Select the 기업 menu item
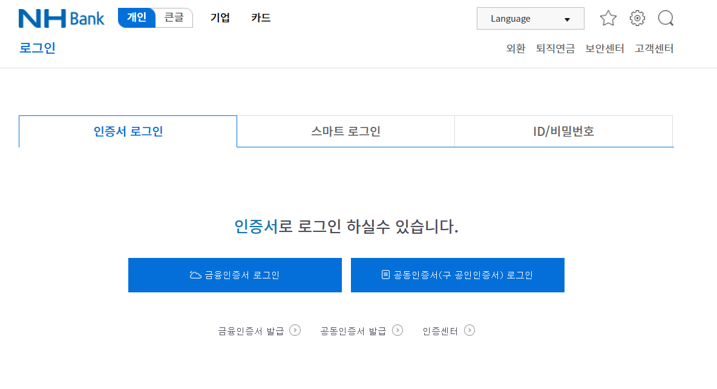This screenshot has height=389, width=717. pyautogui.click(x=220, y=18)
